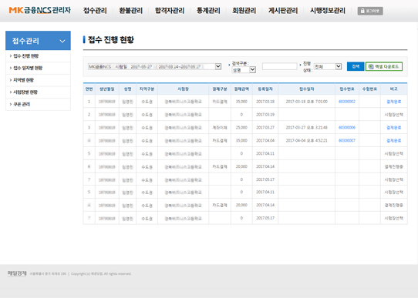Open the 시행정보관리 top menu
This screenshot has height=298, width=418.
tap(327, 11)
